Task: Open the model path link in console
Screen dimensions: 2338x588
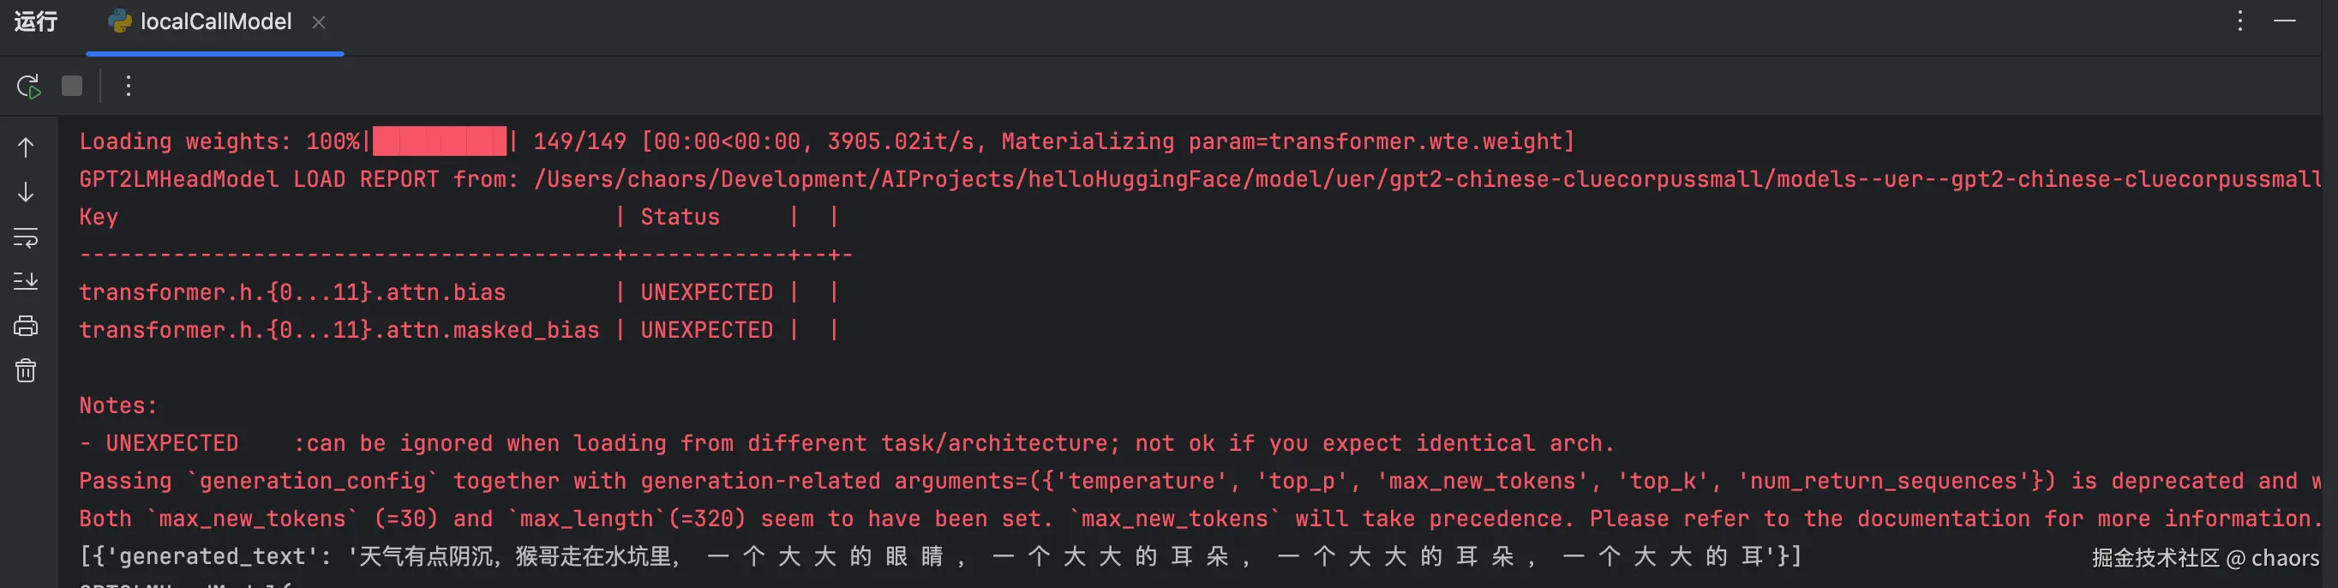Action: 1427,180
